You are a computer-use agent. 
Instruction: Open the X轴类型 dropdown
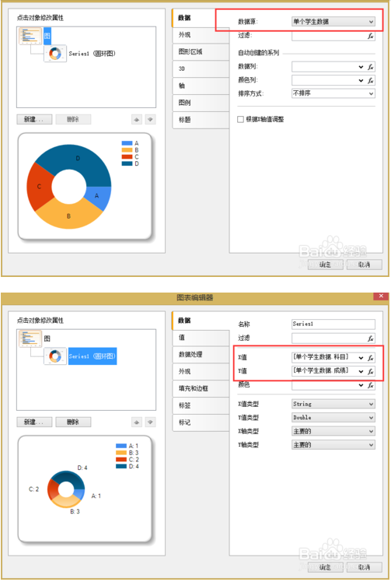tap(333, 431)
